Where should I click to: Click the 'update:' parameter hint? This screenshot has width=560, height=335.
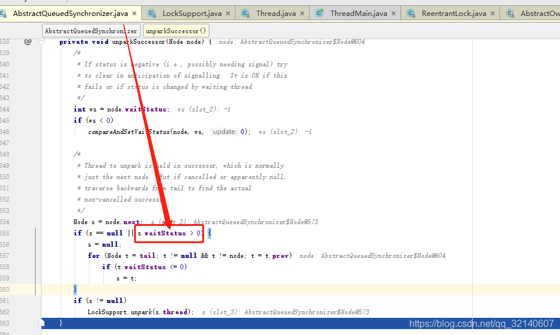click(x=225, y=132)
